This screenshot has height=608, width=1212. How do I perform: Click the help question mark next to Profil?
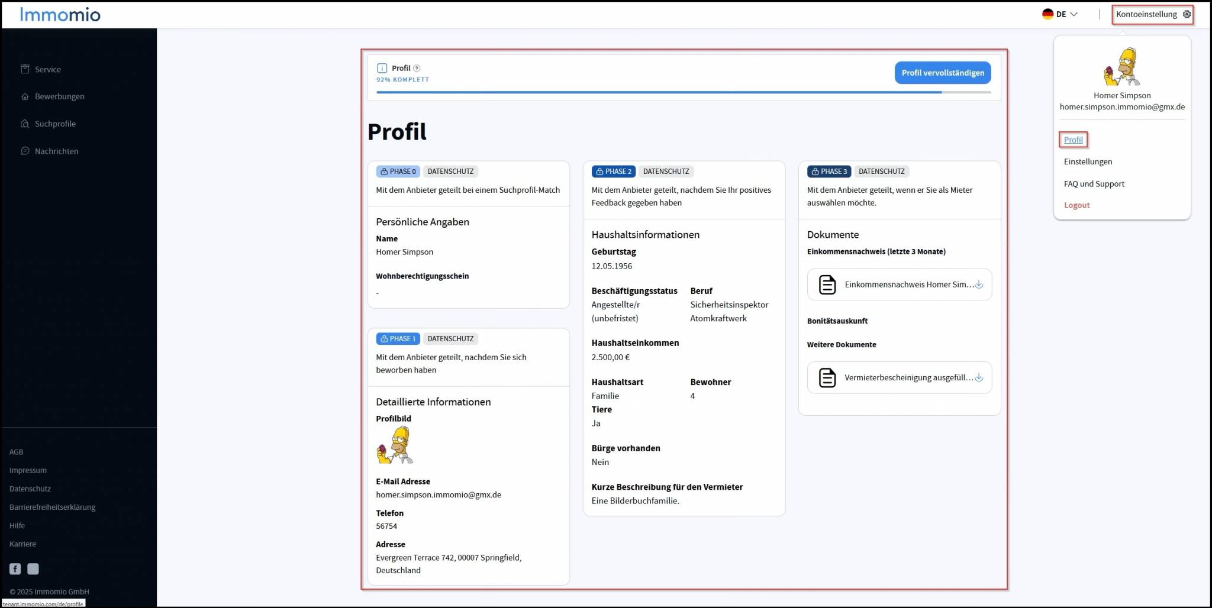[x=417, y=68]
